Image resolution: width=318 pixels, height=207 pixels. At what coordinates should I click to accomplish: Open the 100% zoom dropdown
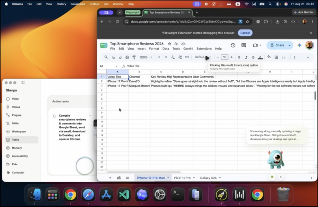(x=146, y=57)
